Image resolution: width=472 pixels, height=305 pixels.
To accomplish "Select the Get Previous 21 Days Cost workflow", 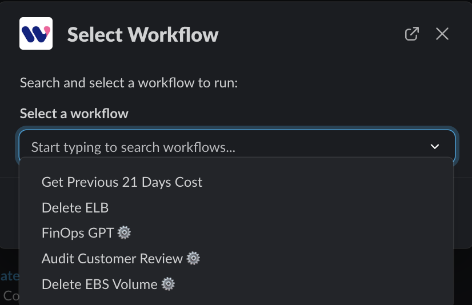I will click(x=122, y=182).
